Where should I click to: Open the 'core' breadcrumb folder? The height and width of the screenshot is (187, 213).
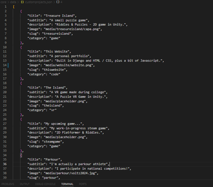pos(3,2)
